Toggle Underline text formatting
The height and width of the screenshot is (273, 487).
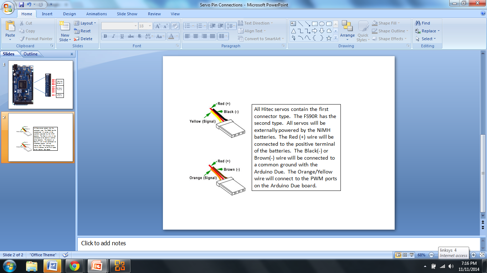(122, 36)
